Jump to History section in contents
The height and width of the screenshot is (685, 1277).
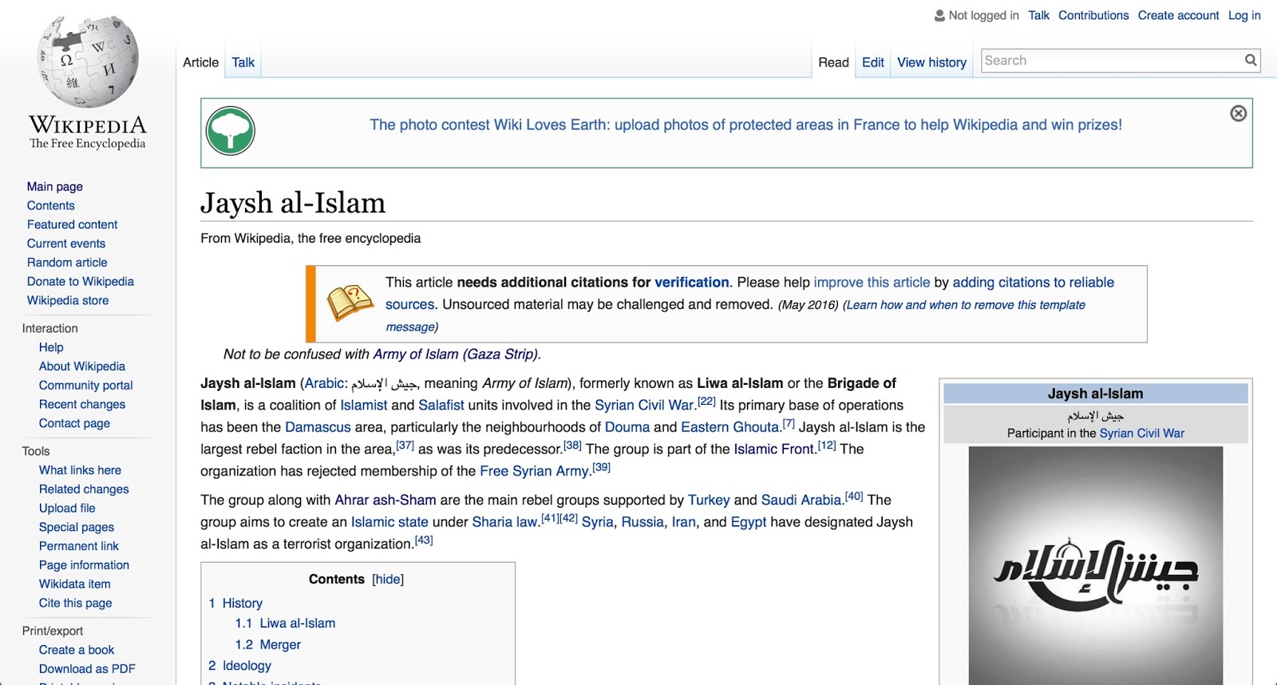pyautogui.click(x=242, y=604)
